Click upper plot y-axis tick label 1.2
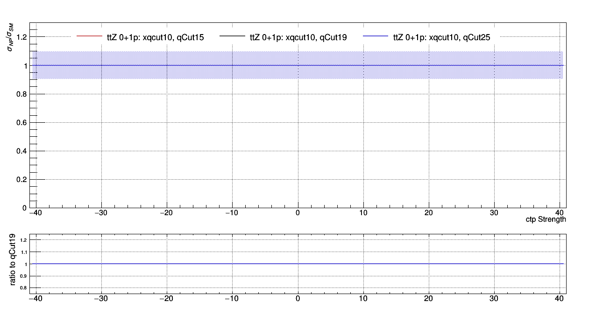 [21, 37]
